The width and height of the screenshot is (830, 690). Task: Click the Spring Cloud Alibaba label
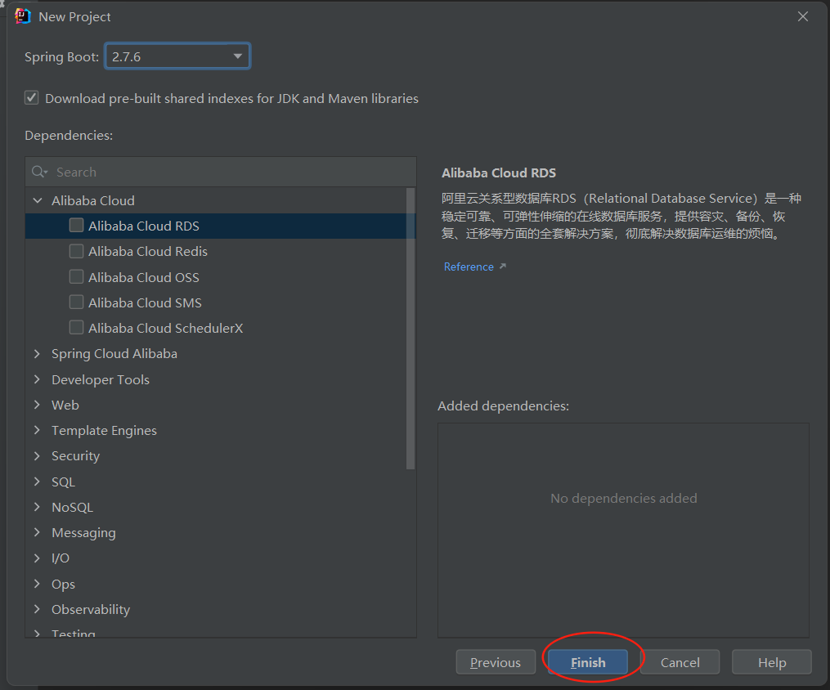[114, 353]
